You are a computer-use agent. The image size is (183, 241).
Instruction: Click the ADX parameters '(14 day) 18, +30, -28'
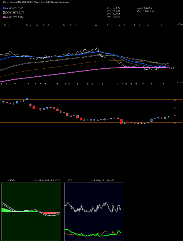click(103, 180)
